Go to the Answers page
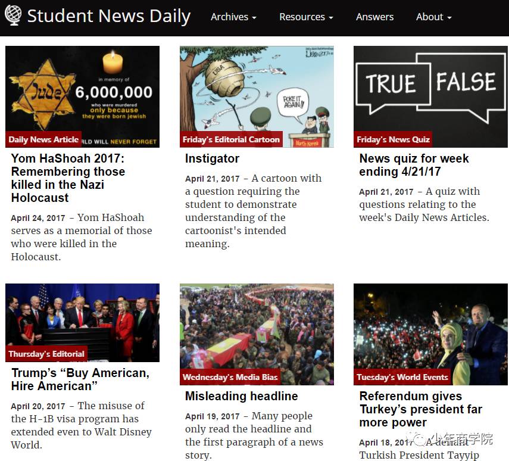509x461 pixels. point(374,17)
